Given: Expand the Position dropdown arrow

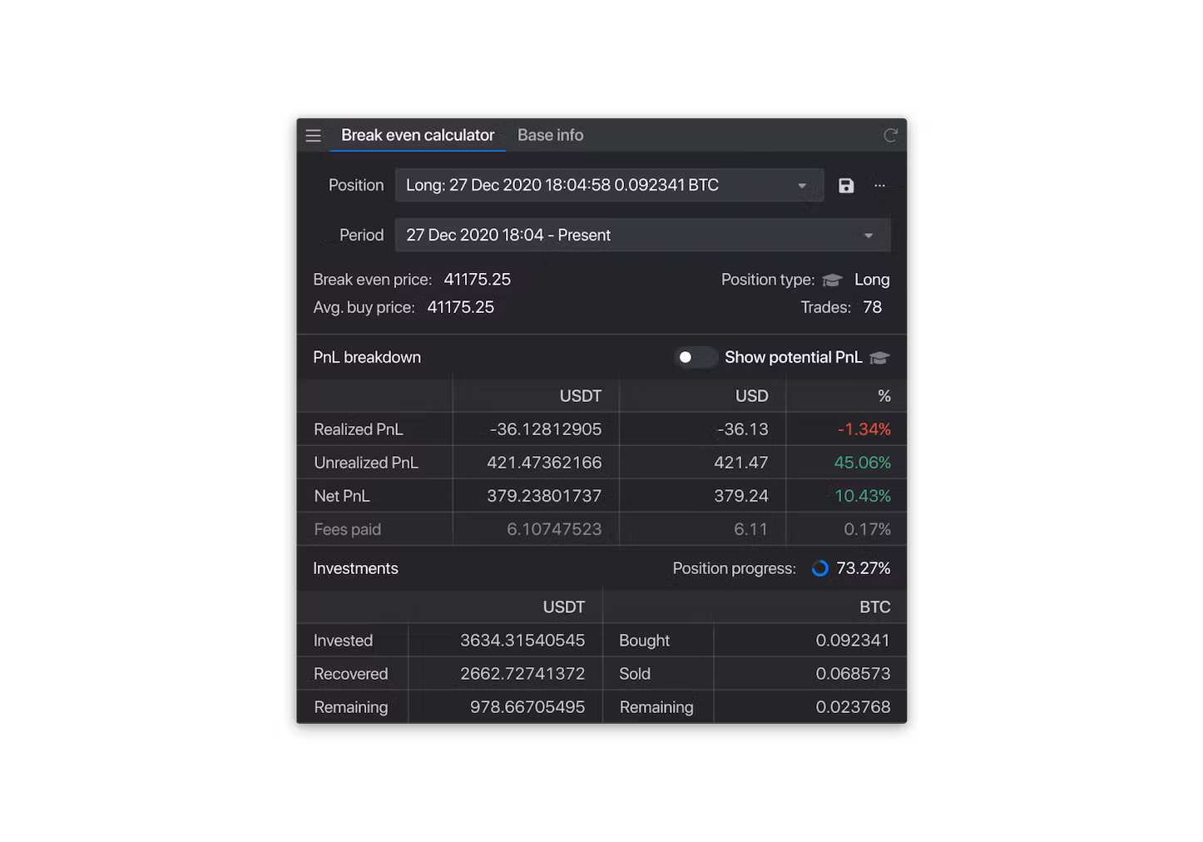Looking at the screenshot, I should [x=802, y=186].
